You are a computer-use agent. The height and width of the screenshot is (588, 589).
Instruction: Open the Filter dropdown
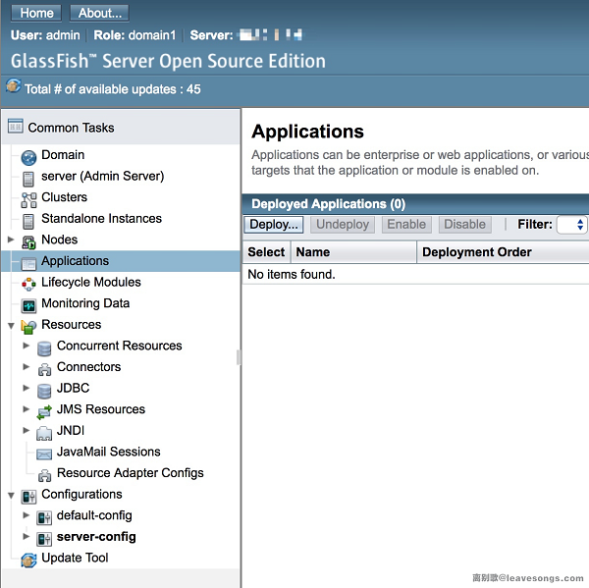click(x=572, y=225)
